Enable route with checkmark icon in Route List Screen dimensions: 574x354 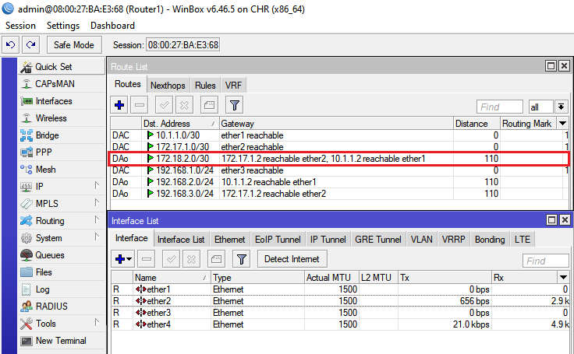(164, 105)
